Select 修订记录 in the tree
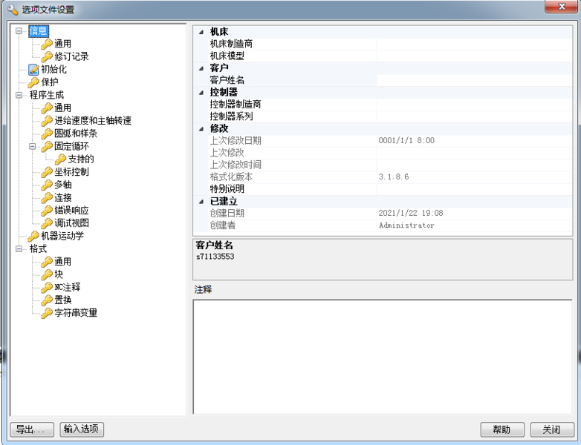The width and height of the screenshot is (581, 445). tap(71, 56)
